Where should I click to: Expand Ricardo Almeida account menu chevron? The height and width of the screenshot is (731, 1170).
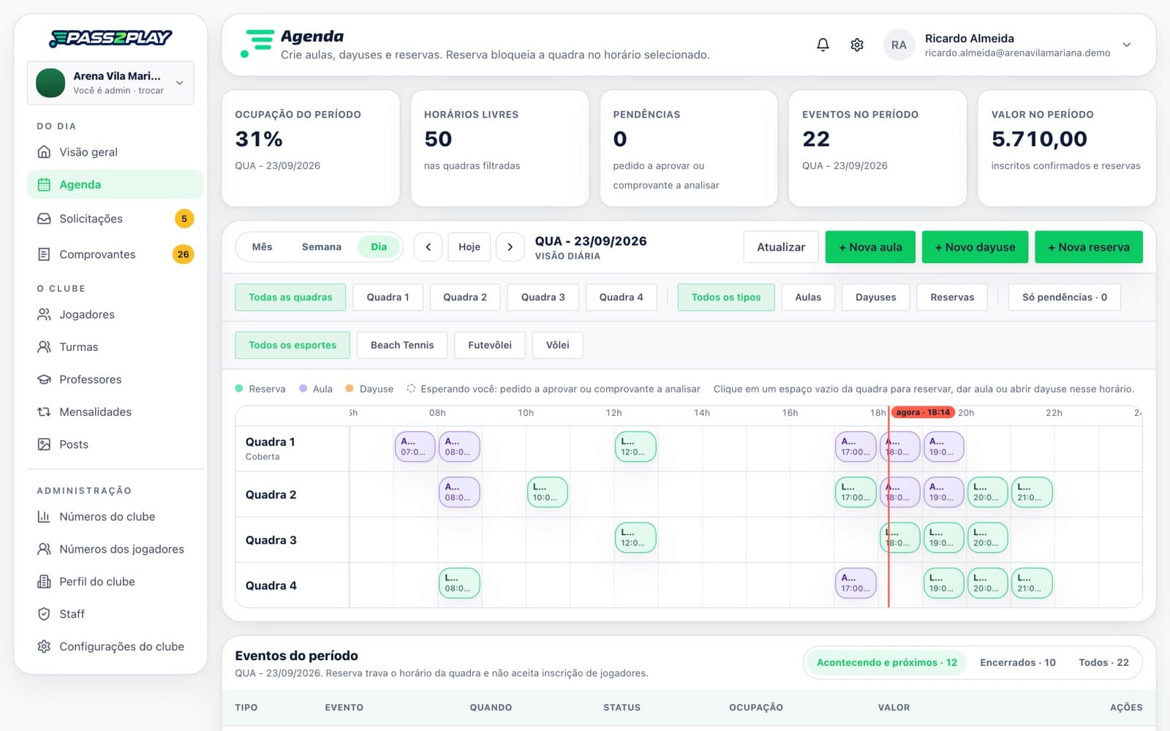pyautogui.click(x=1127, y=45)
